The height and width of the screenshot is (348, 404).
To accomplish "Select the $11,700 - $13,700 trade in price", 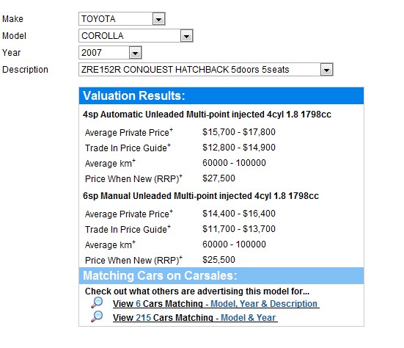I will (239, 229).
